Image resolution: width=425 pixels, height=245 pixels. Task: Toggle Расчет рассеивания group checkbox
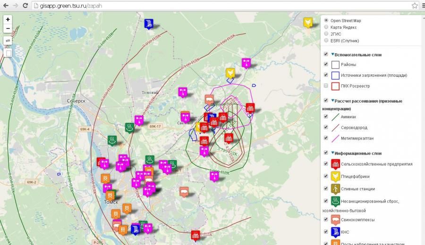tap(326, 100)
